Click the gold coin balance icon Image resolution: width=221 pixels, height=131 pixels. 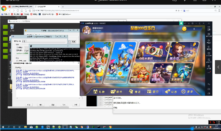click(184, 29)
